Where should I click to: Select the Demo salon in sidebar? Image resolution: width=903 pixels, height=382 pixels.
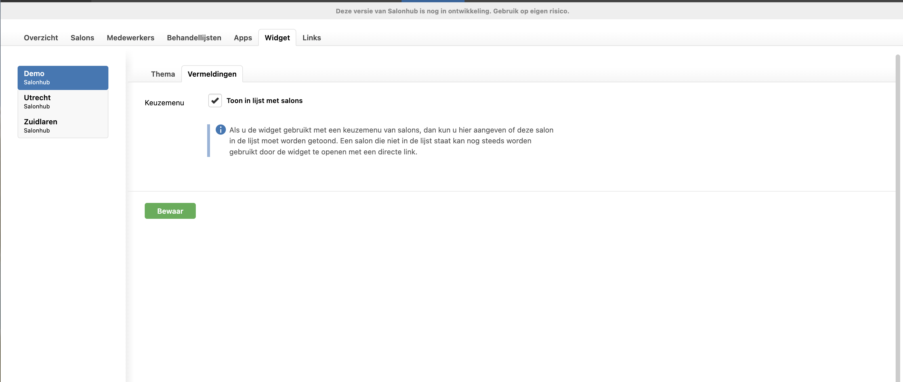coord(63,78)
